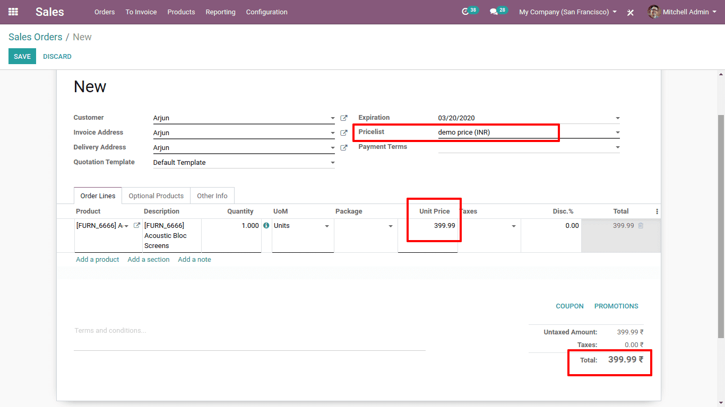
Task: Expand the Payment Terms dropdown
Action: point(618,147)
